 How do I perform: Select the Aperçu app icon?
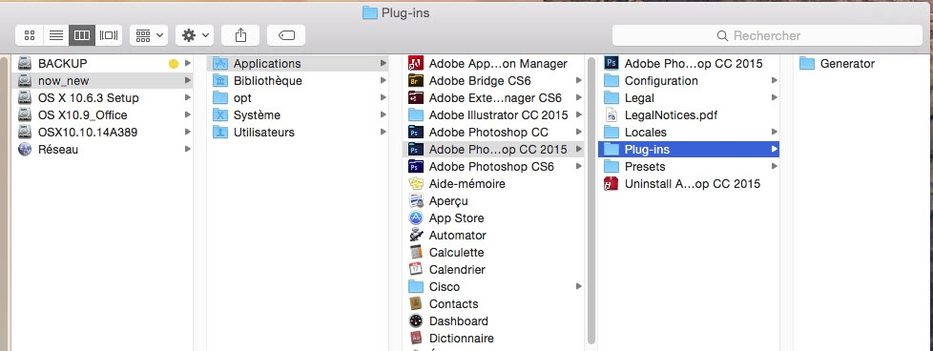click(x=416, y=201)
